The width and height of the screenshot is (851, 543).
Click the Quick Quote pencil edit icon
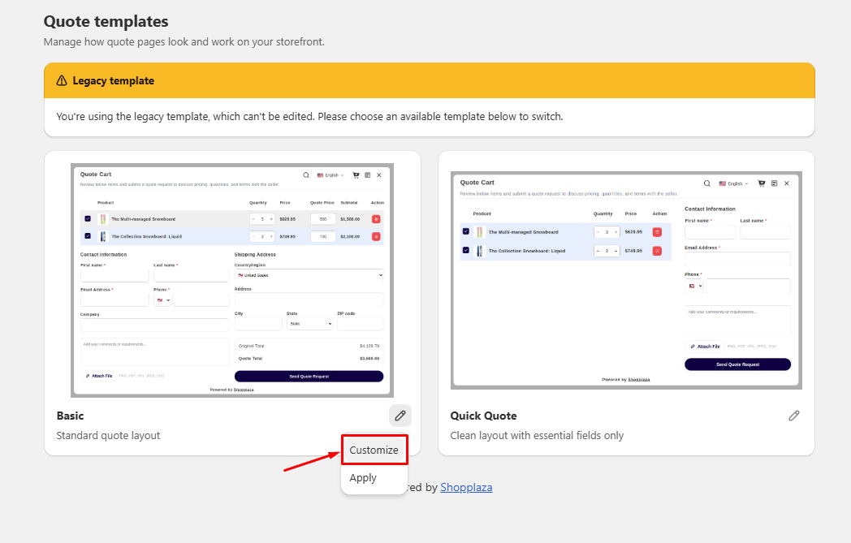click(794, 416)
